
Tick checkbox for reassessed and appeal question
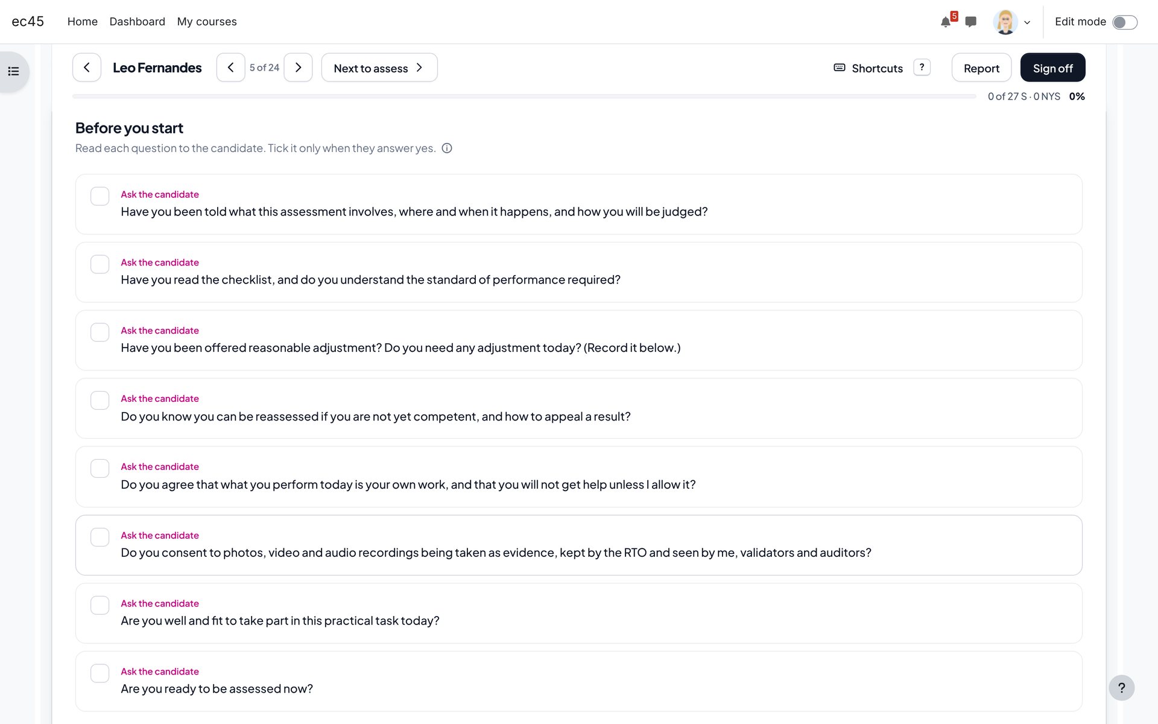(100, 401)
